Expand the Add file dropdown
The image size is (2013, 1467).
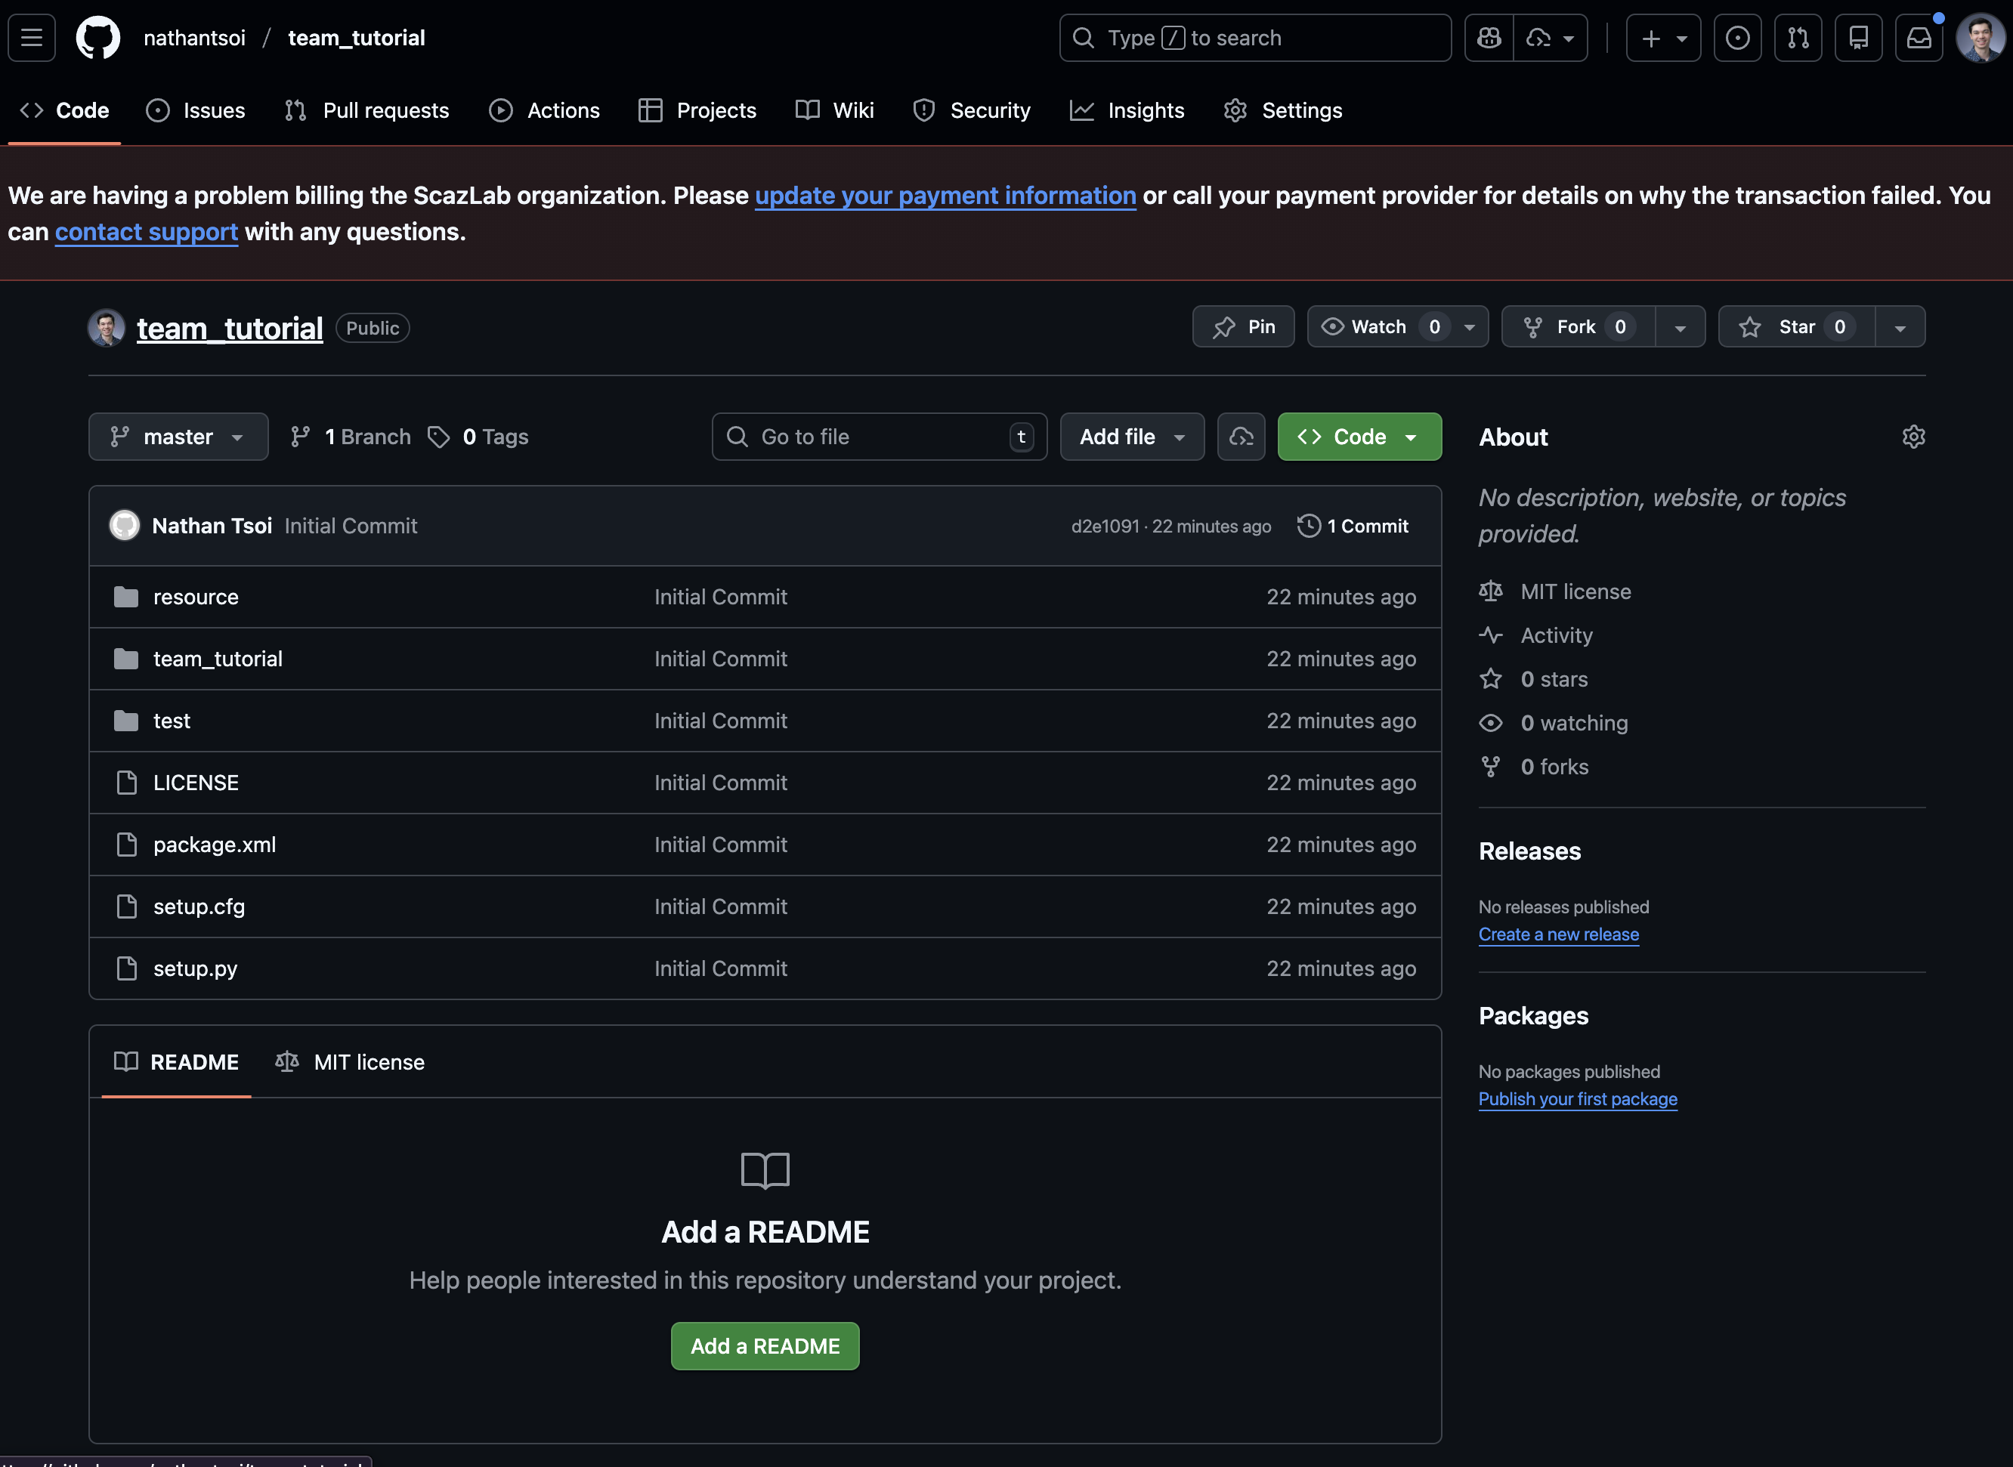coord(1131,437)
